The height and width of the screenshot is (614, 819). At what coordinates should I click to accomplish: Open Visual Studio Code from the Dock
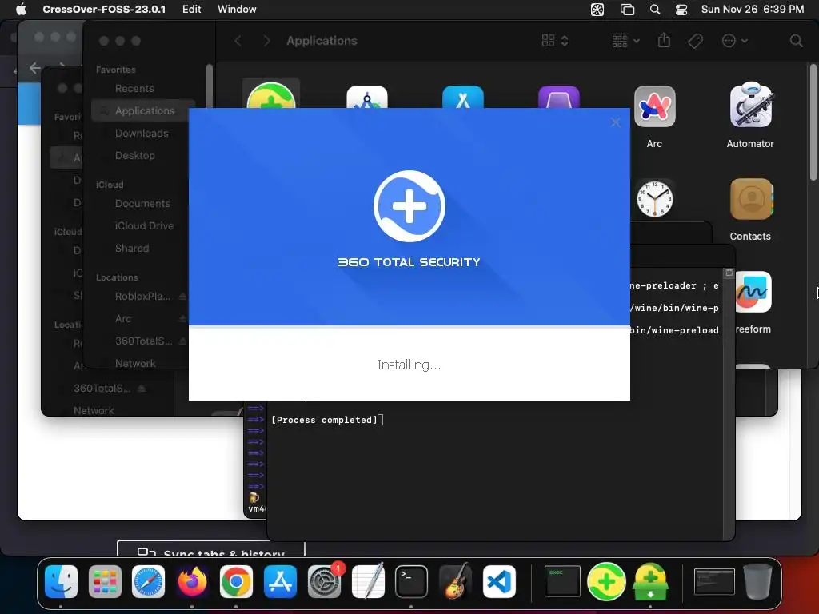(x=499, y=581)
